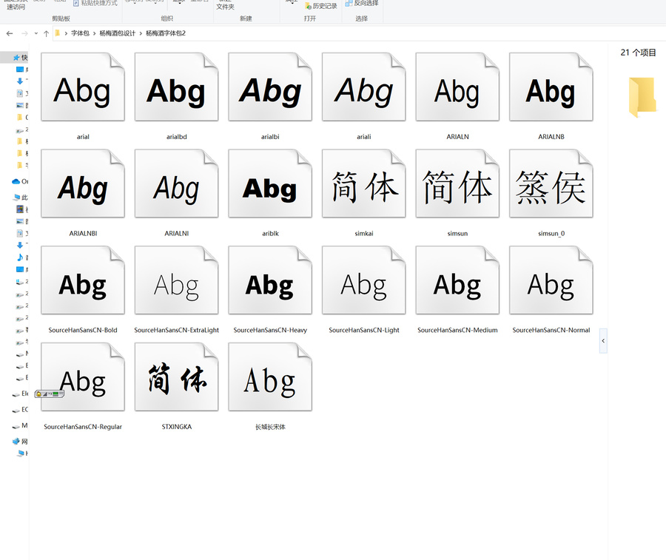666x560 pixels.
Task: Select the ARIALNI font file icon
Action: click(x=176, y=184)
